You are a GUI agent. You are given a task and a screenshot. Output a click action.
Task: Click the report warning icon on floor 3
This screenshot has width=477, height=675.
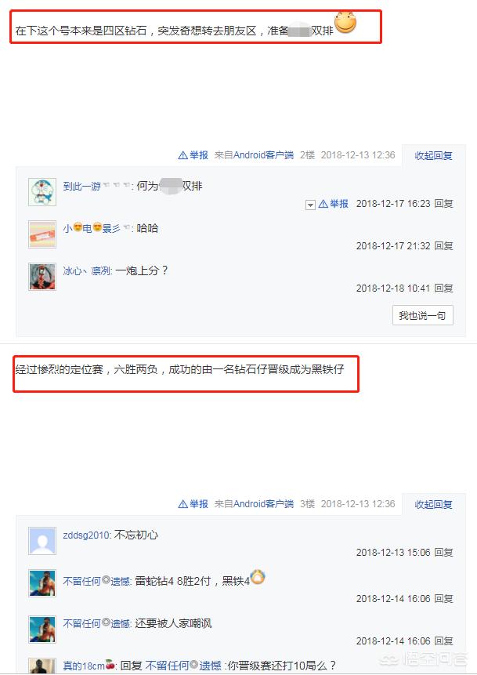(x=182, y=504)
